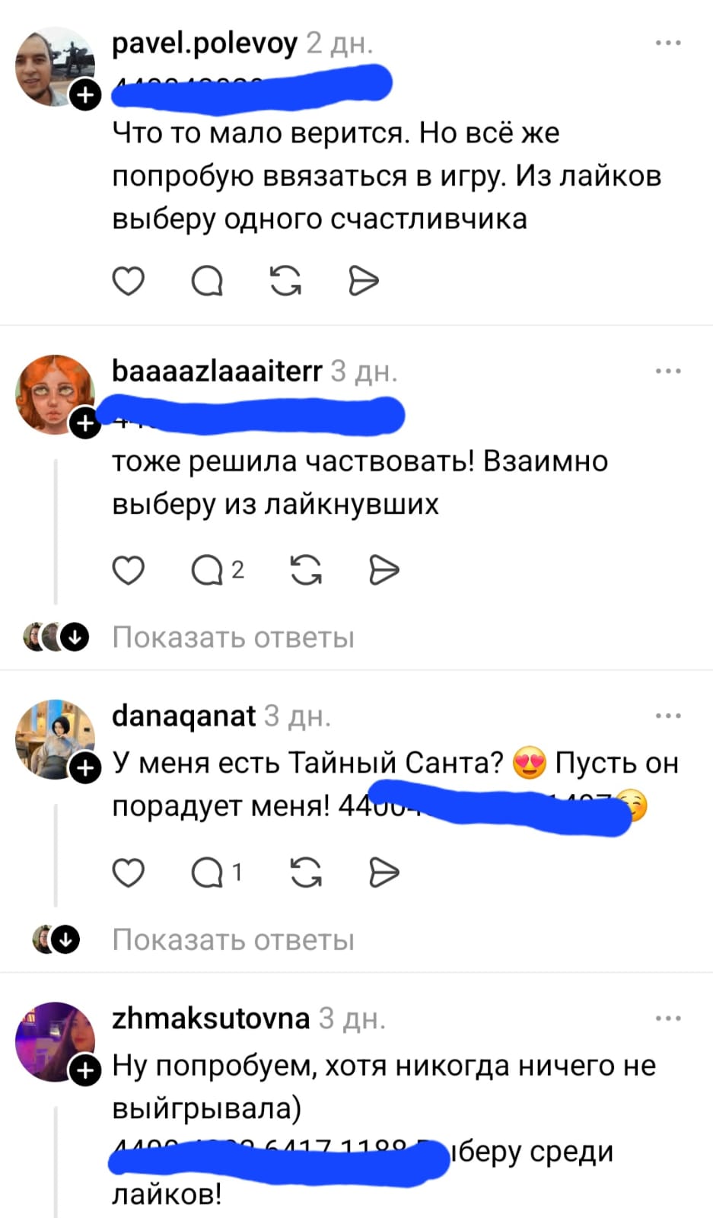Open danaqanat's profile from username
Screen dimensions: 713x1218
point(183,716)
